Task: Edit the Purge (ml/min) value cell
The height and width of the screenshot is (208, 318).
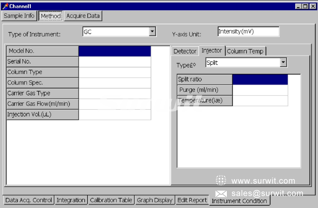Action: (260, 90)
